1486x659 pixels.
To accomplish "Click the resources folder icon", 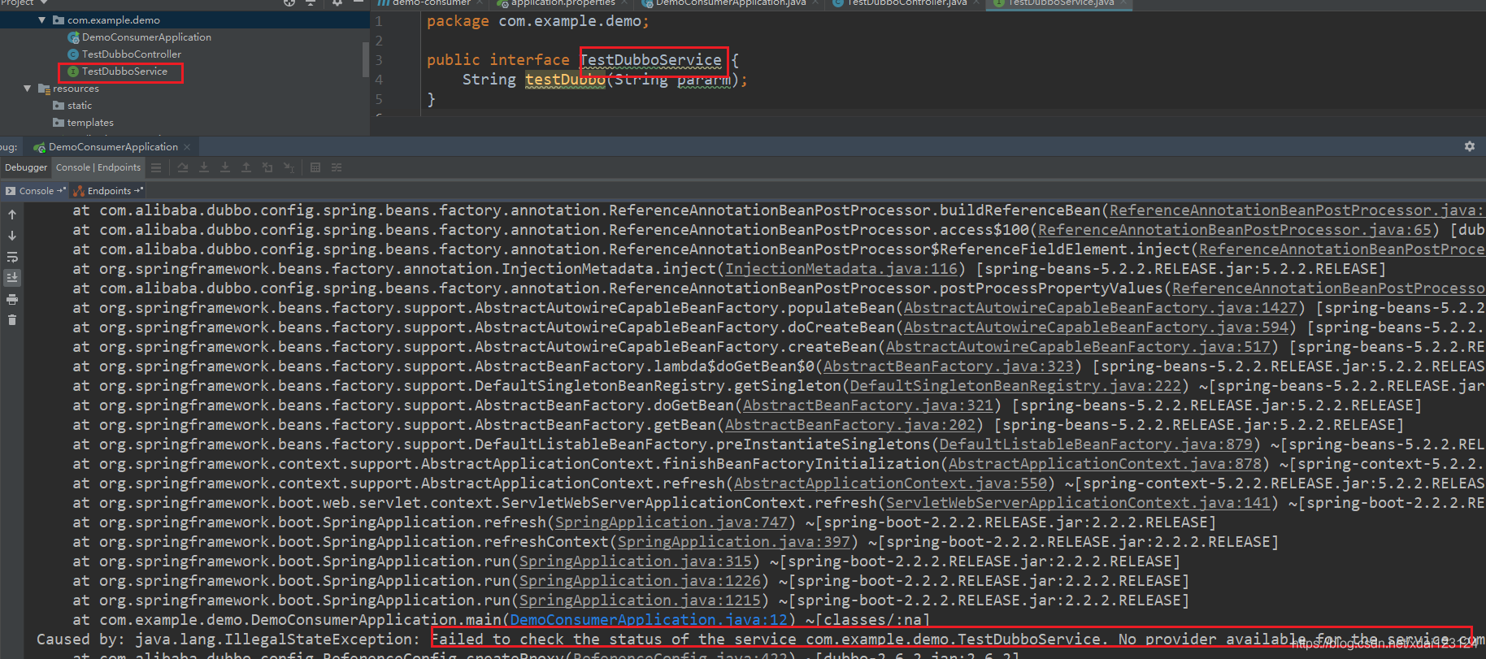I will (44, 89).
